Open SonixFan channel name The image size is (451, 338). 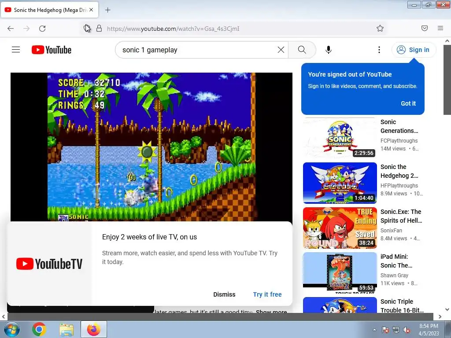click(391, 230)
